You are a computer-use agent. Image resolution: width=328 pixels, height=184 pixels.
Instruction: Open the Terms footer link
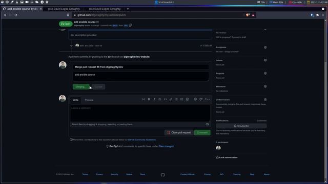click(x=85, y=174)
